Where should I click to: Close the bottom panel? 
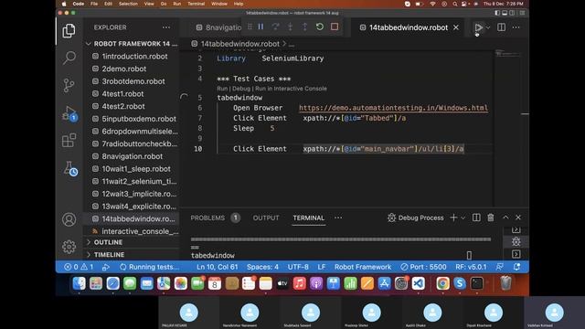pos(518,218)
